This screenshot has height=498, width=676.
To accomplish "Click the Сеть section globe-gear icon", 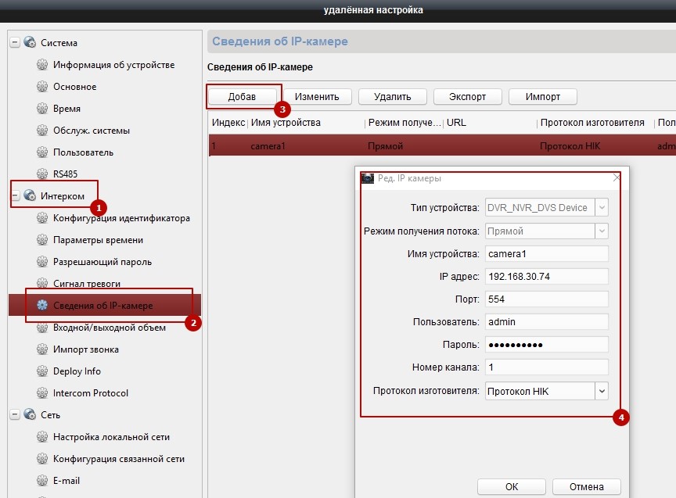I will point(30,415).
